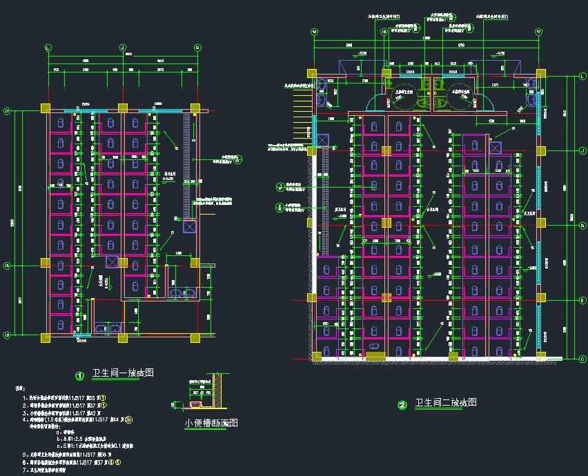This screenshot has width=588, height=476.
Task: Click the yellow circled 5 reference in note 6
Action: (118, 462)
